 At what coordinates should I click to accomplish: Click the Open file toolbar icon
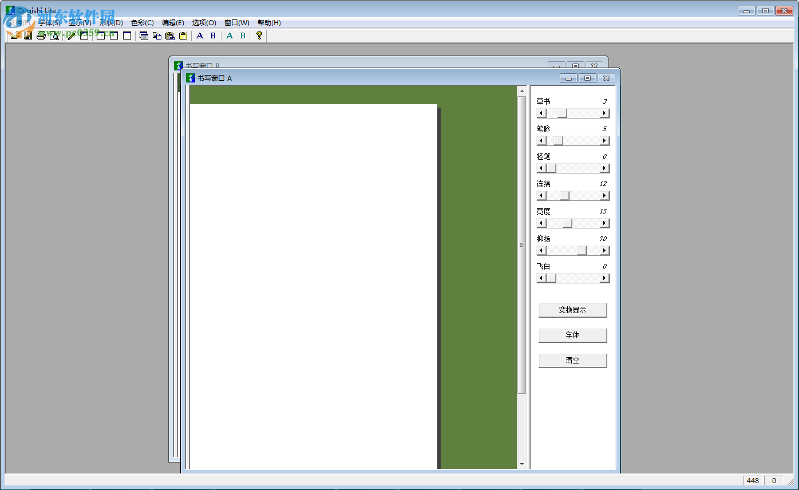click(15, 36)
